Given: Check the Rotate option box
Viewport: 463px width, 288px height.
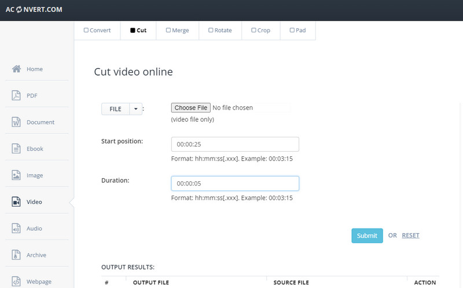Looking at the screenshot, I should coord(211,30).
